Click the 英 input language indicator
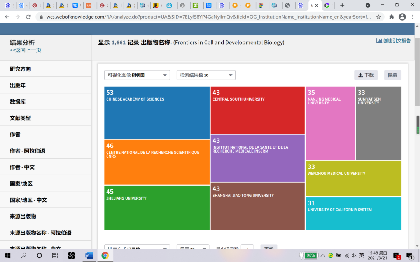The height and width of the screenshot is (262, 420). [361, 255]
